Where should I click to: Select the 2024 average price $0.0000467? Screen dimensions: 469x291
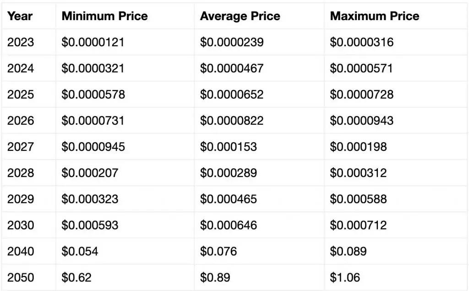tap(232, 68)
